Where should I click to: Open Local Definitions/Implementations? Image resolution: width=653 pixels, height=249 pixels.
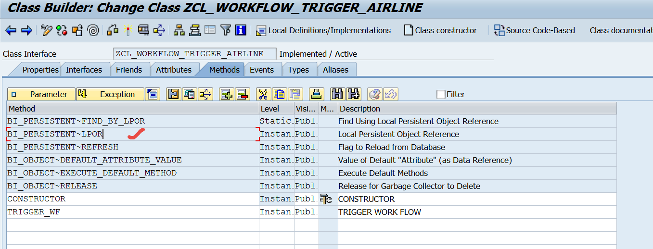(x=323, y=30)
